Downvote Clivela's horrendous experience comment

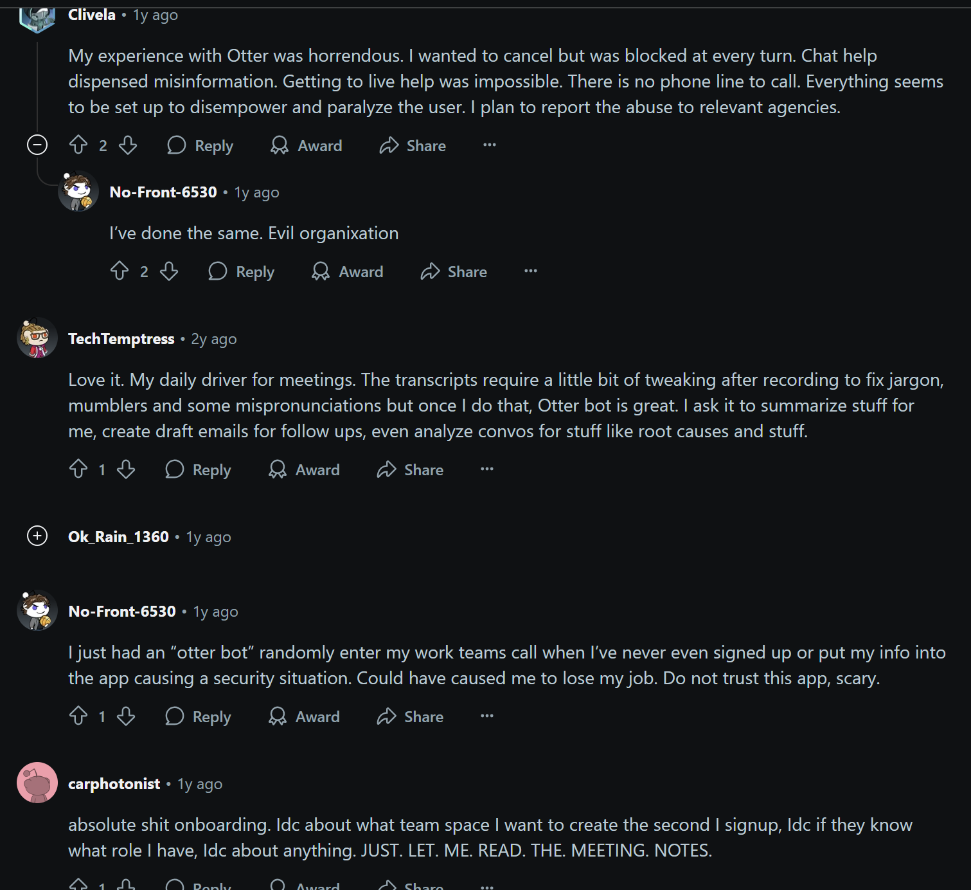128,145
